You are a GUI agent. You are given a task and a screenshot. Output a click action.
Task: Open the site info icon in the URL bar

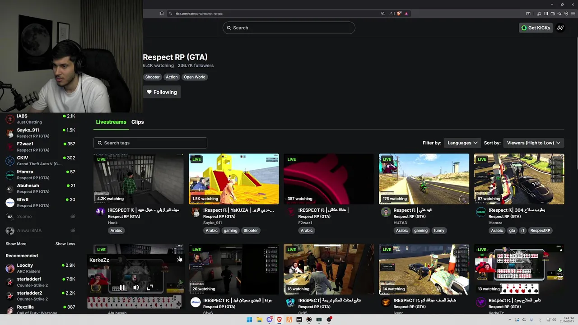[x=171, y=14]
